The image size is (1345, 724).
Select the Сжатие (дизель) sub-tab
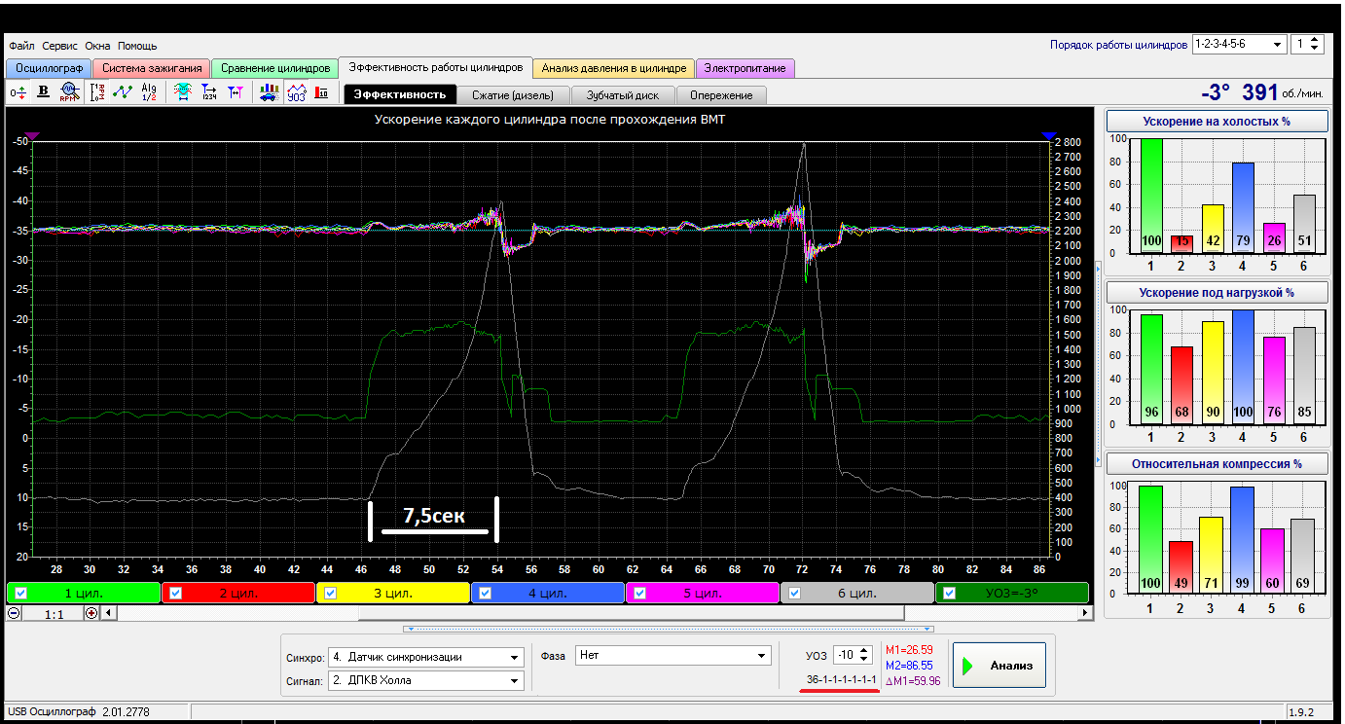click(513, 94)
